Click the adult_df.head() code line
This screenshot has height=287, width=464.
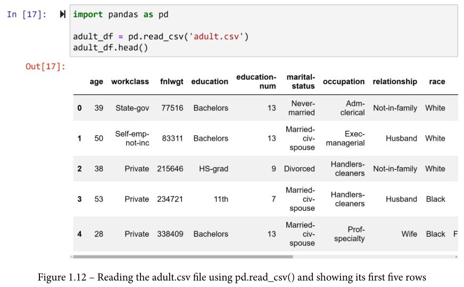[x=110, y=48]
